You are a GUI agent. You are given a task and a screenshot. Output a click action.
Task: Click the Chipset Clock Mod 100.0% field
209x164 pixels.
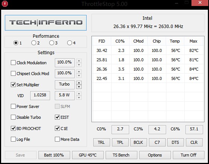pyautogui.click(x=65, y=73)
